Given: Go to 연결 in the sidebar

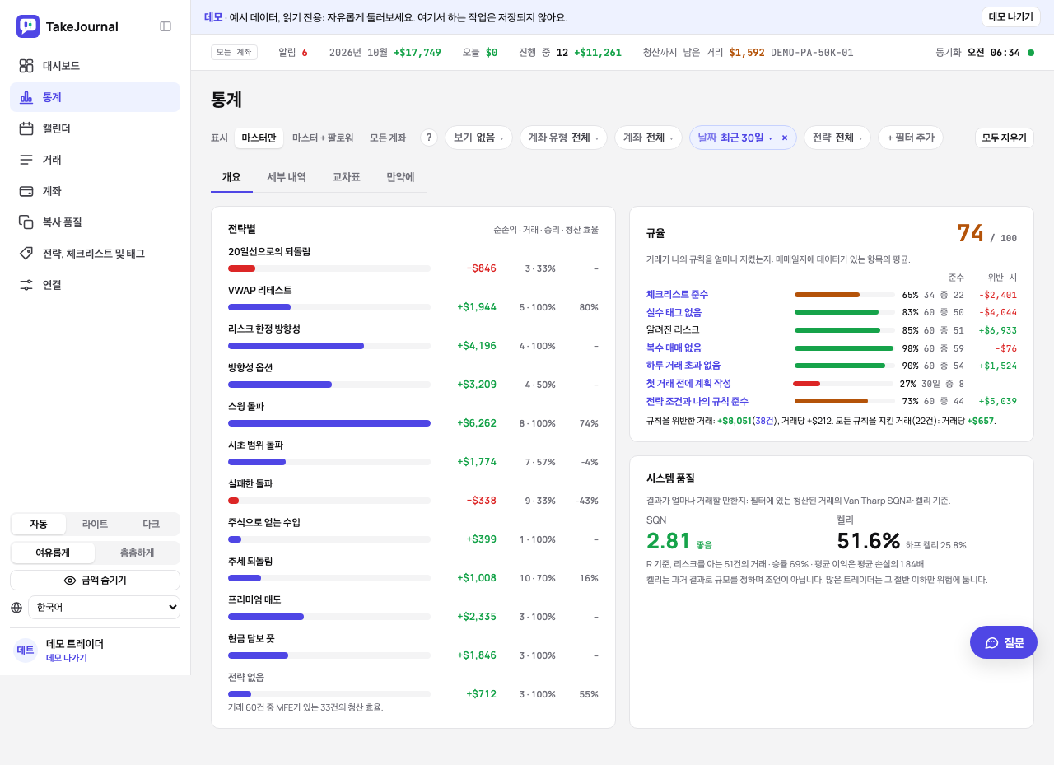Looking at the screenshot, I should pyautogui.click(x=95, y=285).
